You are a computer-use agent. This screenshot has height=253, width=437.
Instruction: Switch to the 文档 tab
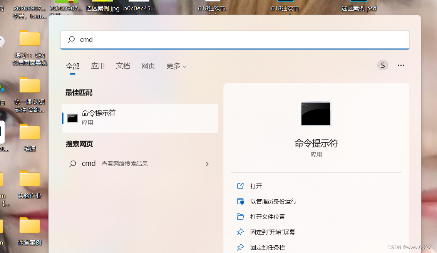(123, 66)
